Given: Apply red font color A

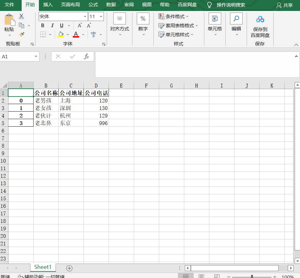Looking at the screenshot, I should point(76,34).
